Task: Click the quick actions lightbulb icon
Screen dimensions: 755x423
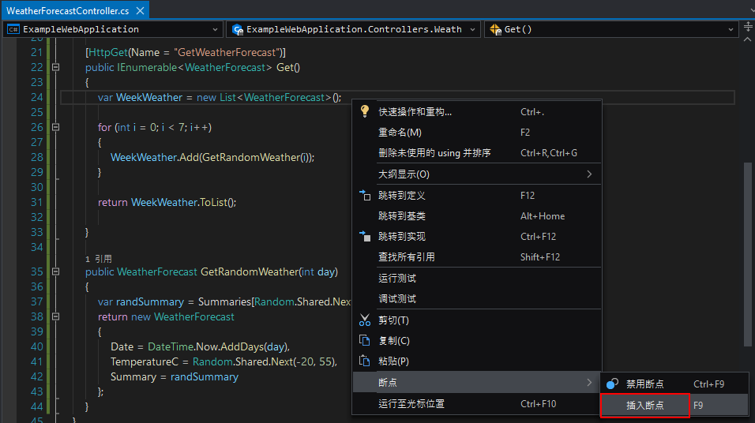Action: (365, 111)
